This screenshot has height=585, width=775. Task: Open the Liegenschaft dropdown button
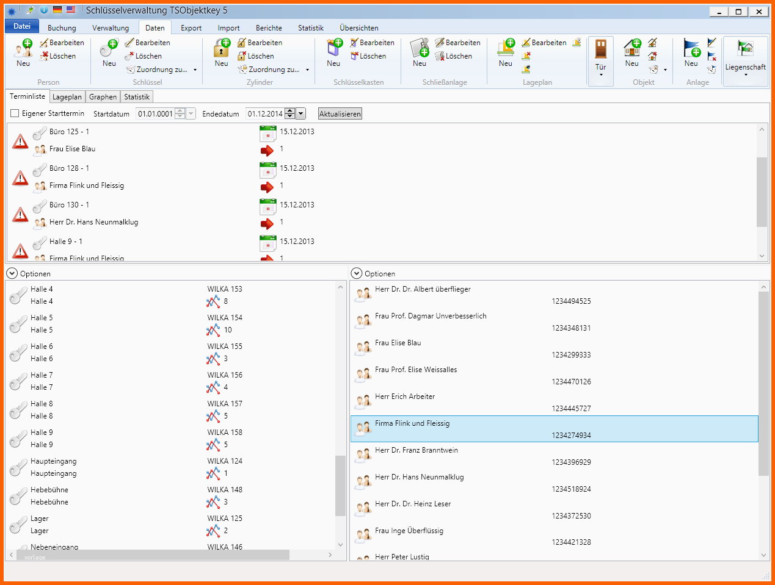tap(746, 61)
